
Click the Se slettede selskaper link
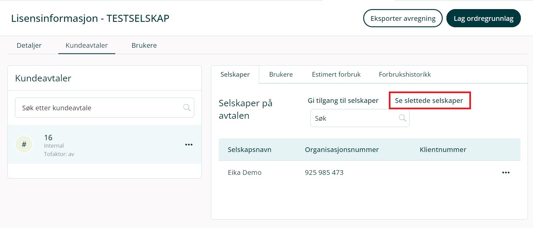click(x=429, y=101)
